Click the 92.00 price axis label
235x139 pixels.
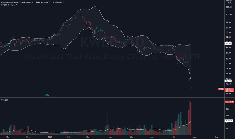point(228,22)
